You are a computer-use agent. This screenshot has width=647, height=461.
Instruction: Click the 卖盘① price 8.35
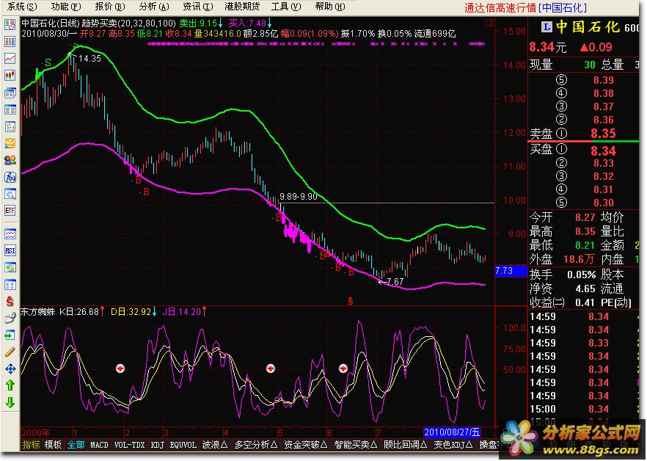(x=603, y=134)
